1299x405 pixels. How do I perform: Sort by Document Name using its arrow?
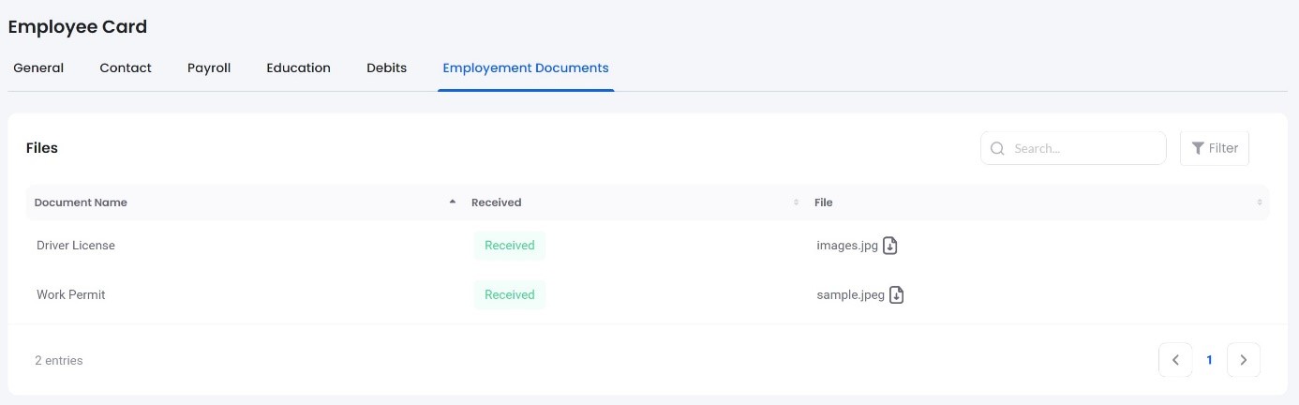(453, 202)
